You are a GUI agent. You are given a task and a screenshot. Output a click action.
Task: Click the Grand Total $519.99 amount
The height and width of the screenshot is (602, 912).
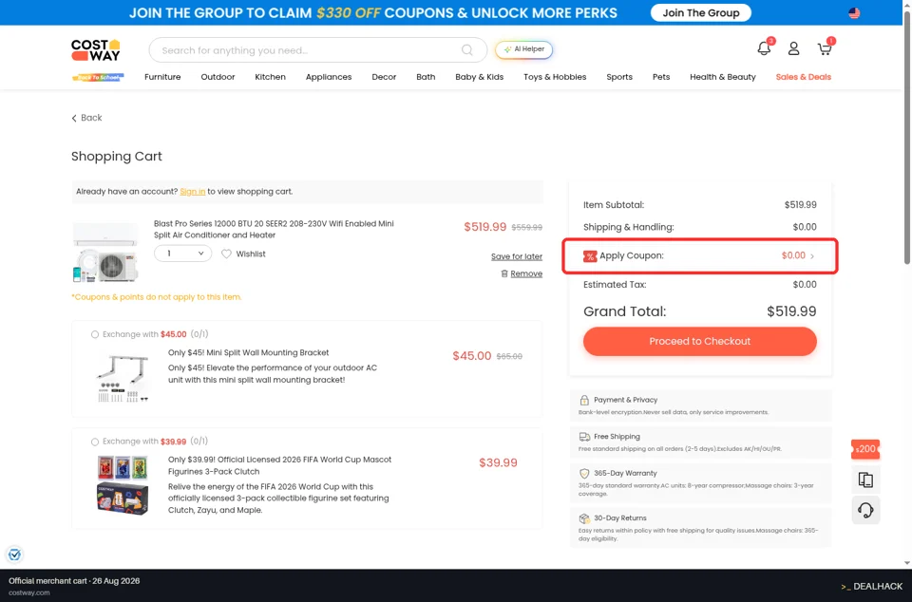coord(791,311)
